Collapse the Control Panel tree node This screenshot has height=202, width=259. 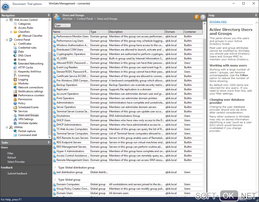7,40
